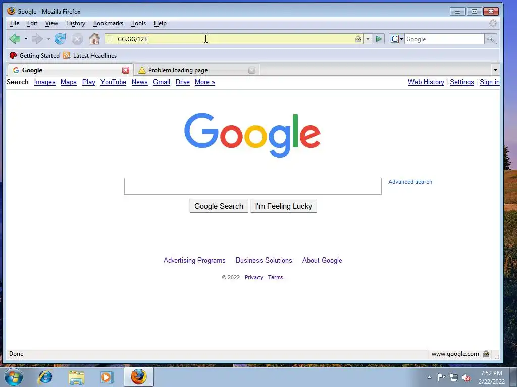This screenshot has width=517, height=387.
Task: Open Windows Explorer from taskbar
Action: pyautogui.click(x=76, y=377)
